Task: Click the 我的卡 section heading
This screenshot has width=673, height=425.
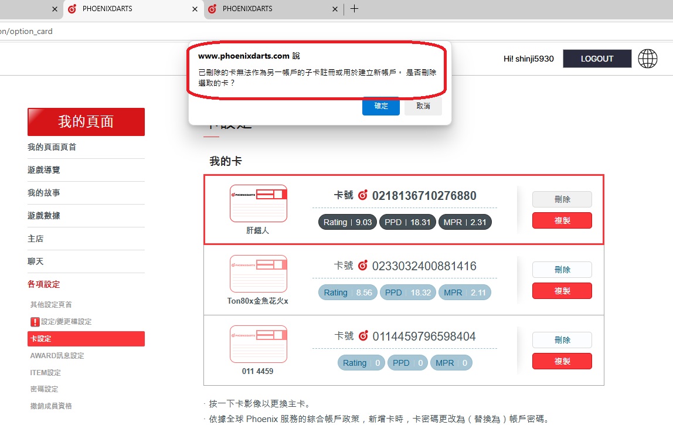Action: coord(226,161)
